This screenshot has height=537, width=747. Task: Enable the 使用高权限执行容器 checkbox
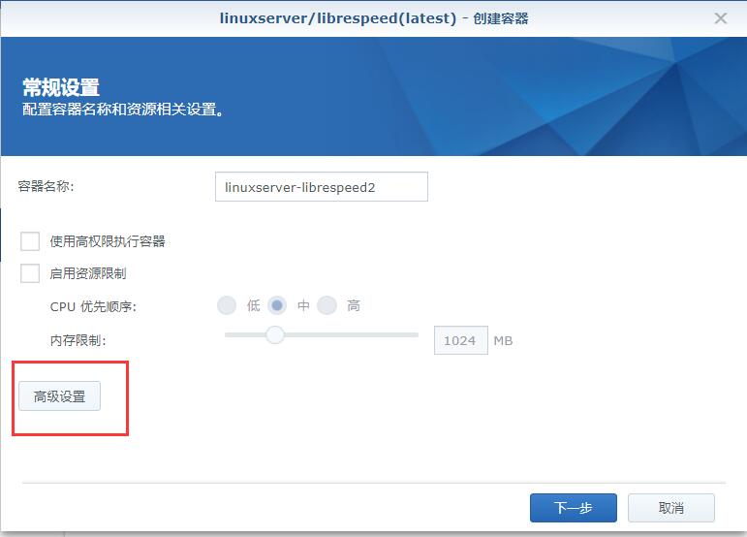click(x=30, y=241)
